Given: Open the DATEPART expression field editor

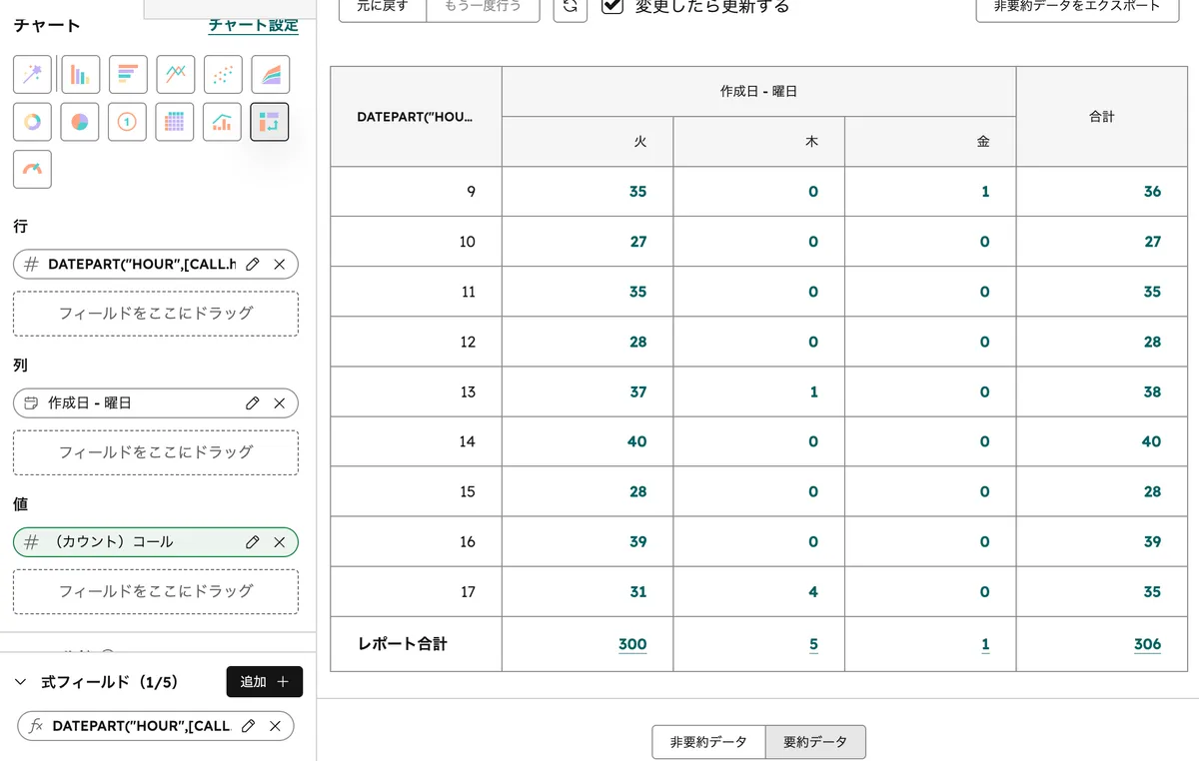Looking at the screenshot, I should 247,726.
